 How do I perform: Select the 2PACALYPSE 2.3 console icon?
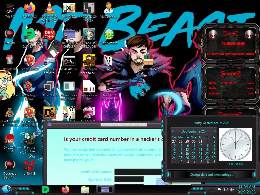point(69,65)
